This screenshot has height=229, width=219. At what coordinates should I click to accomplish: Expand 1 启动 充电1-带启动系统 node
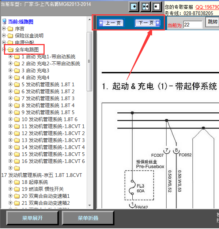tap(10, 56)
